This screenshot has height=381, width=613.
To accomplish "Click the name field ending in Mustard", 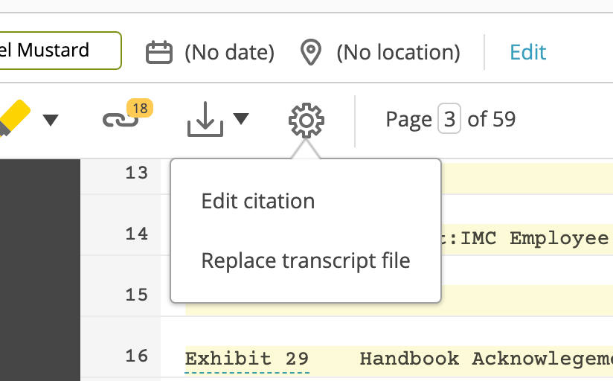I will point(58,51).
